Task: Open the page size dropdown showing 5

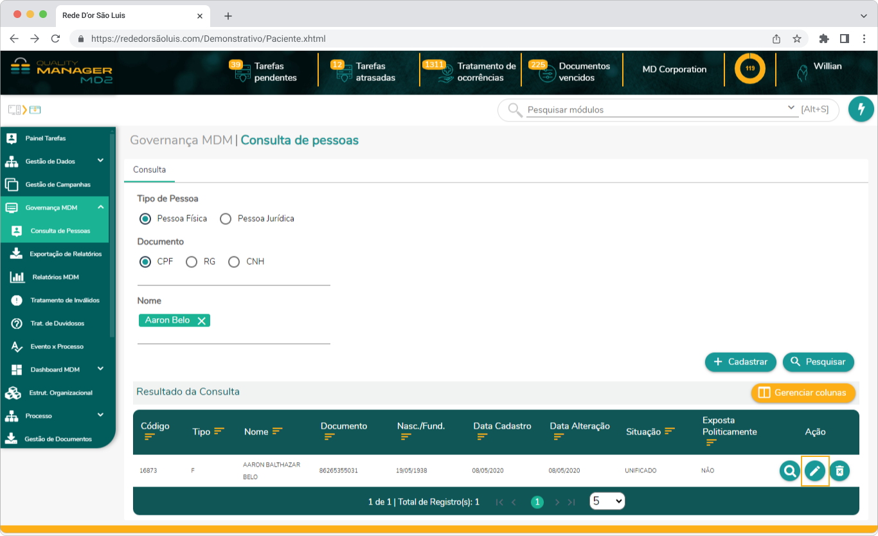Action: (x=607, y=501)
